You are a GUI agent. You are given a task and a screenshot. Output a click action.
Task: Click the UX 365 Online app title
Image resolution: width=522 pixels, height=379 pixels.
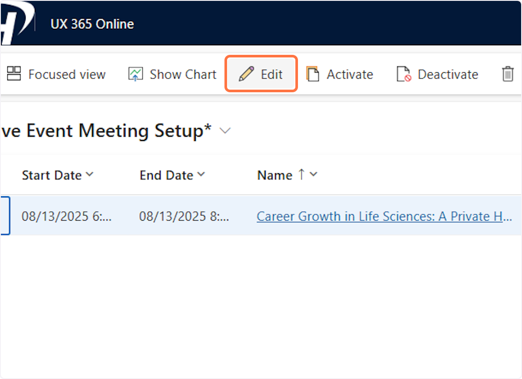click(92, 24)
